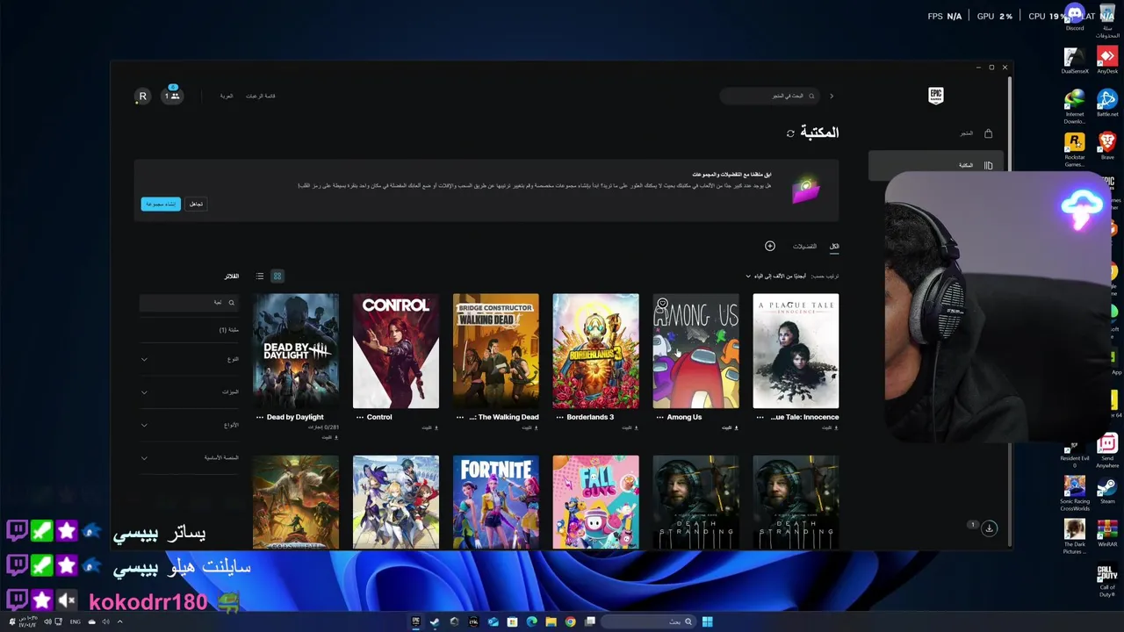Image resolution: width=1124 pixels, height=632 pixels.
Task: Toggle the Installed (مثبتة 1) filter
Action: 228,330
